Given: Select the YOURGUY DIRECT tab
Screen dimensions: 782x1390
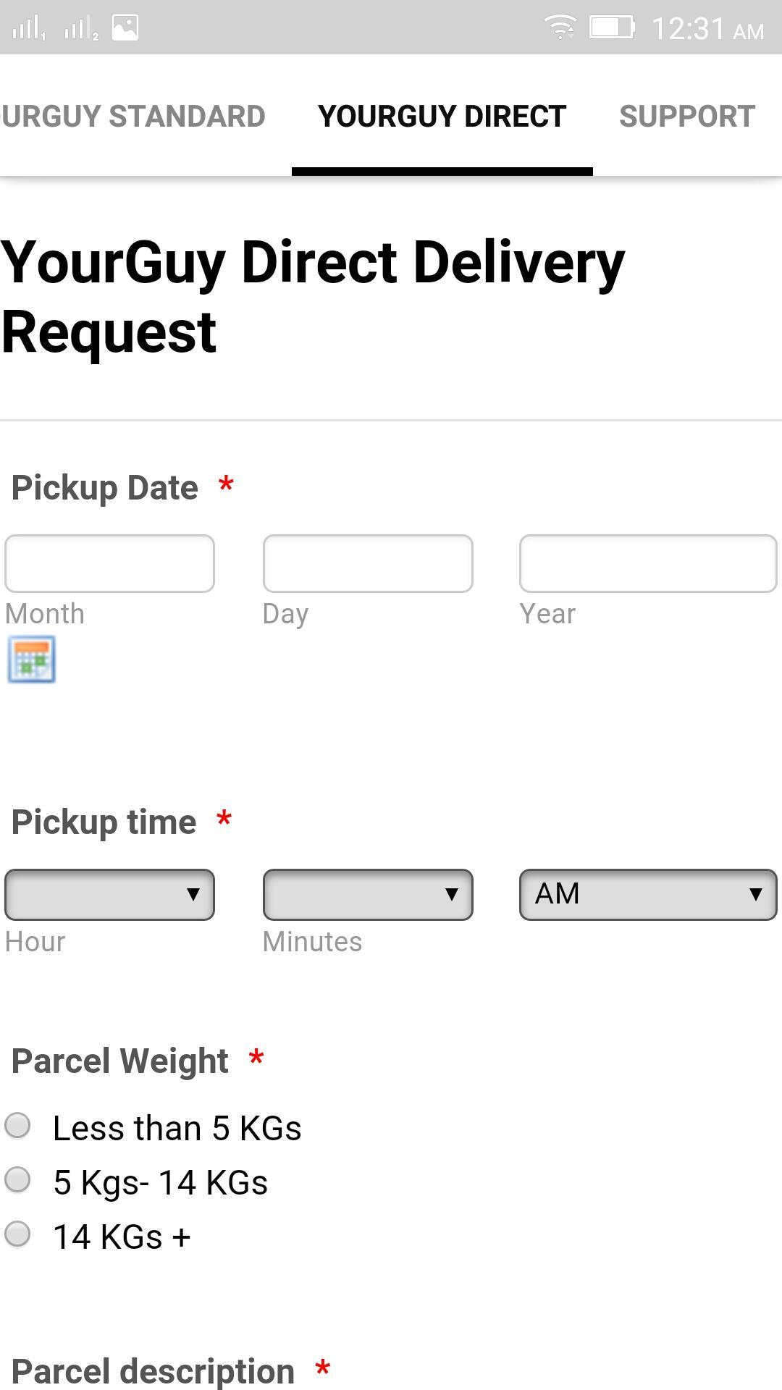Looking at the screenshot, I should click(442, 116).
